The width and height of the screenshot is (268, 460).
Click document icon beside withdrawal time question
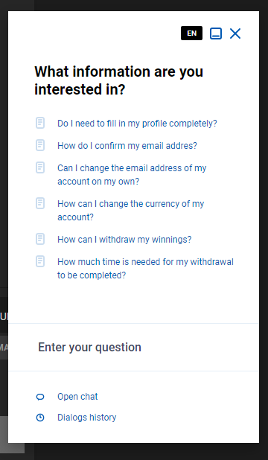[x=40, y=261]
